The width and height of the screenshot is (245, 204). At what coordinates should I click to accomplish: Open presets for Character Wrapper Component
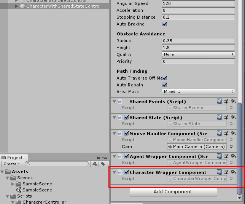(226, 172)
